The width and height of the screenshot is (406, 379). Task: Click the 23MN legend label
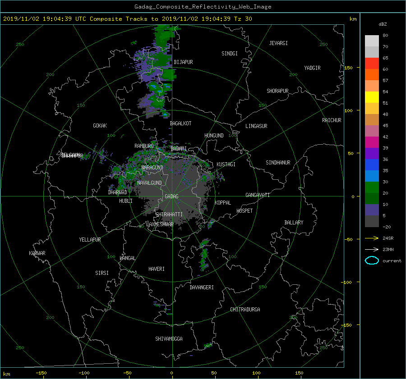click(388, 249)
